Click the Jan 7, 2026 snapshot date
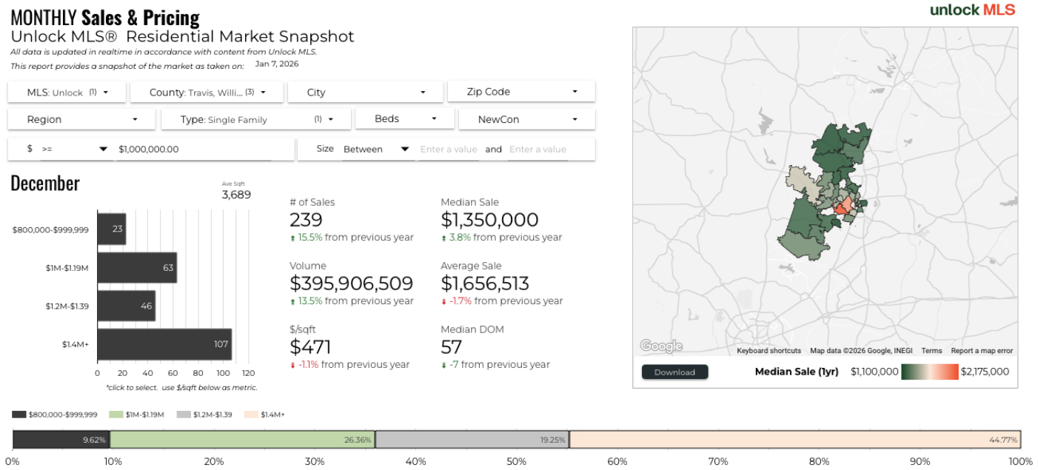1038x470 pixels. (x=277, y=64)
